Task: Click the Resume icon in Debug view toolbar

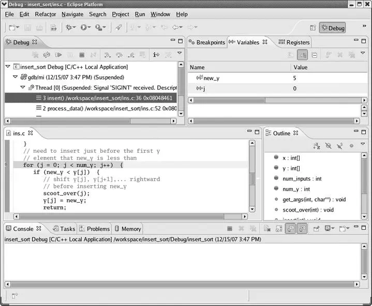Action: tap(58, 54)
